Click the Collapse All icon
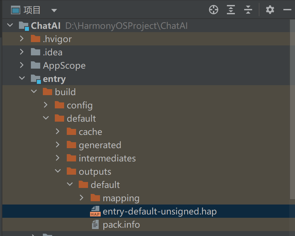The image size is (295, 236). pyautogui.click(x=248, y=10)
